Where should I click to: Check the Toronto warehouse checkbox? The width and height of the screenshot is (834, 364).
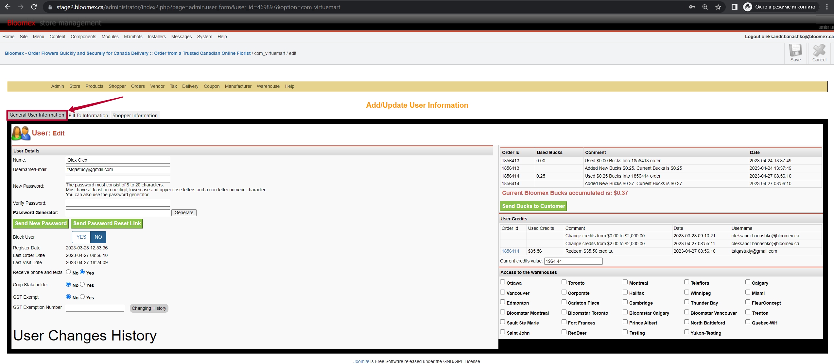pos(564,282)
